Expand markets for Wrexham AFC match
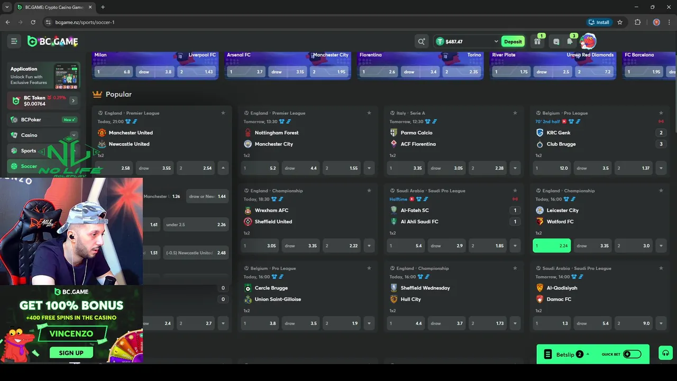This screenshot has width=677, height=381. pyautogui.click(x=369, y=246)
